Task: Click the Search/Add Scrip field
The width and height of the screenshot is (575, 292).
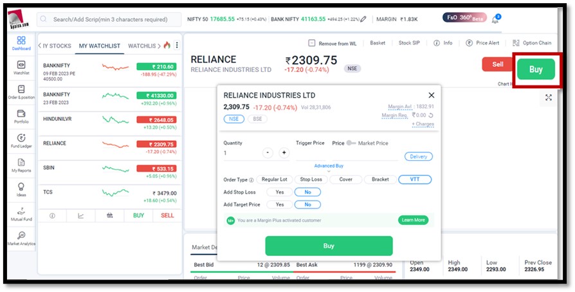Action: point(109,19)
